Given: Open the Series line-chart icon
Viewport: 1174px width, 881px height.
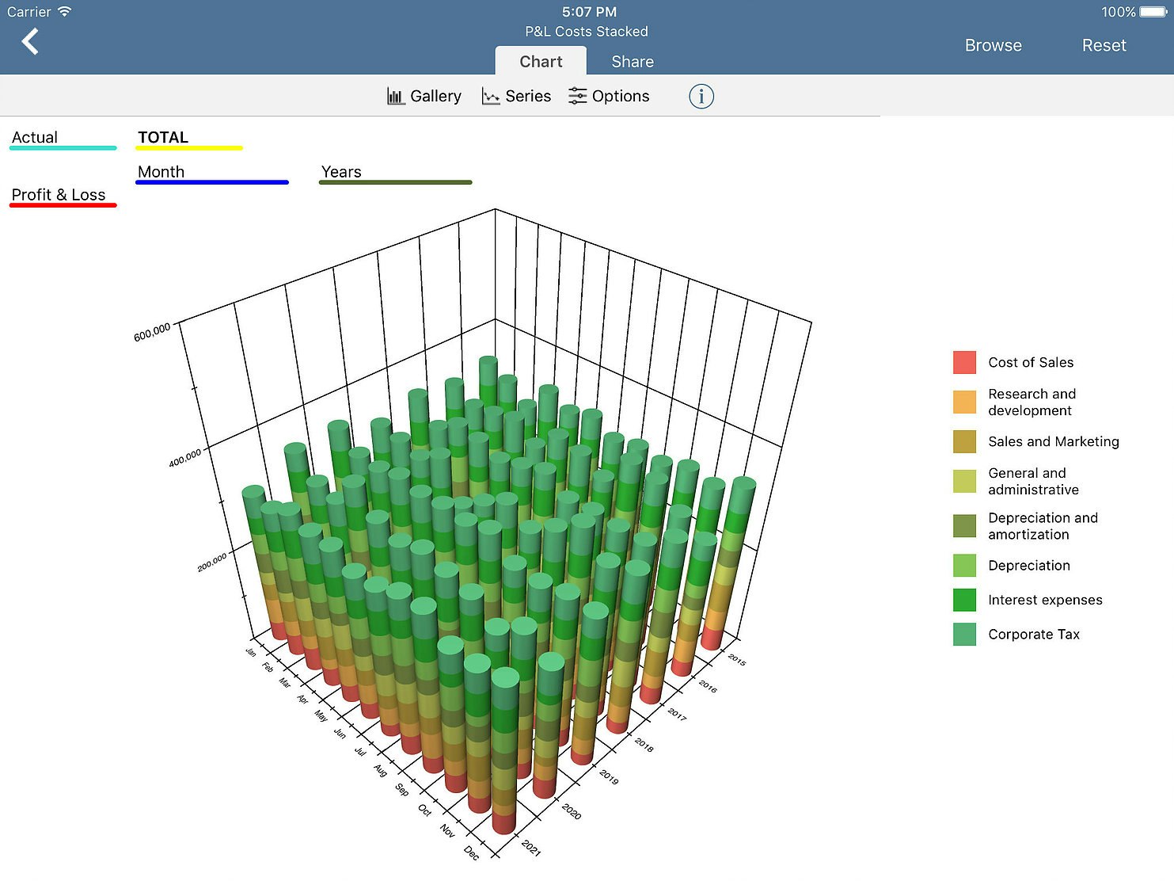Looking at the screenshot, I should [x=491, y=96].
